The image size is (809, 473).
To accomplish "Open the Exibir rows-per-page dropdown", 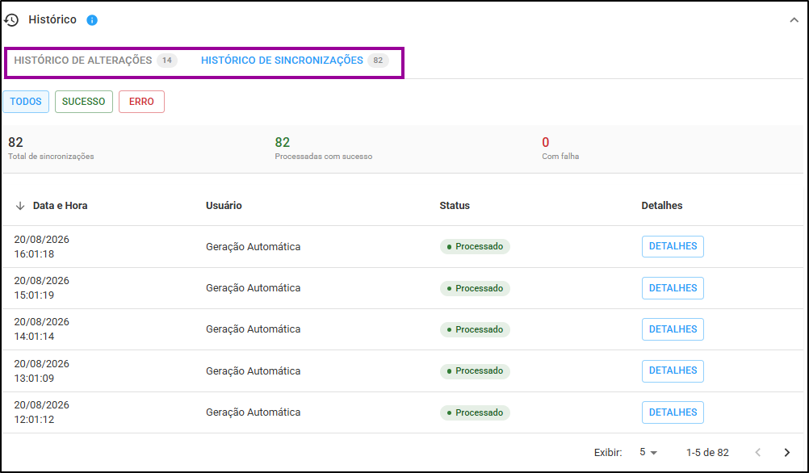I will pyautogui.click(x=648, y=452).
